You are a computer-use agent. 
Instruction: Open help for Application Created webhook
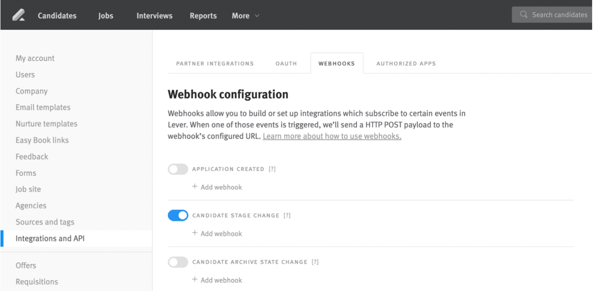tap(273, 169)
